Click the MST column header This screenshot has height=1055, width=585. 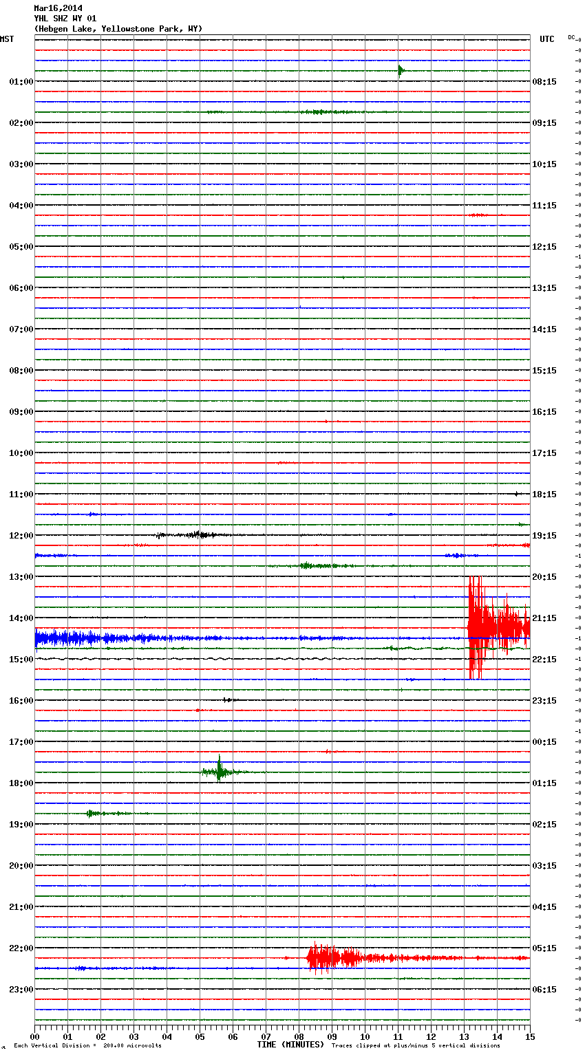(7, 39)
